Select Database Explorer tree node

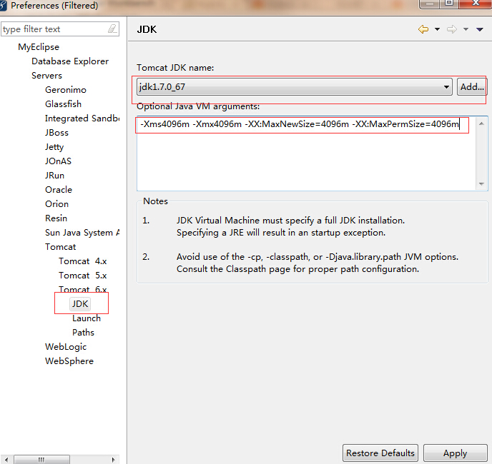(x=70, y=61)
